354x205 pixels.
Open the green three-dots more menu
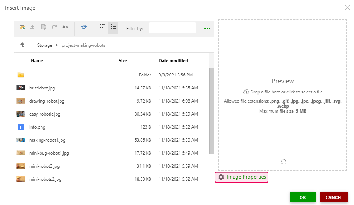click(207, 28)
